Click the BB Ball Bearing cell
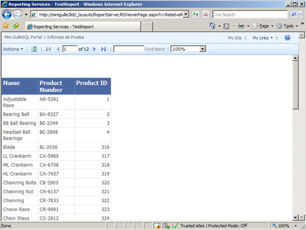 [x=20, y=123]
